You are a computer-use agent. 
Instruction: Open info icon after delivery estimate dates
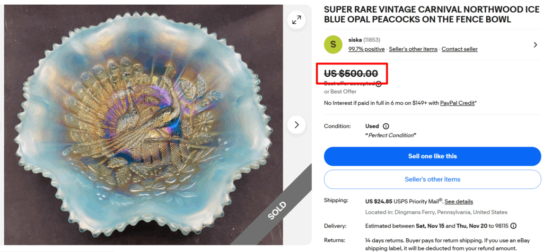click(x=514, y=226)
